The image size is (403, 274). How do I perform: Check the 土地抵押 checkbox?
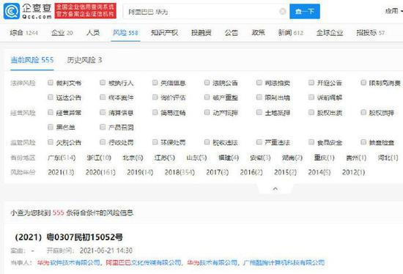259,112
